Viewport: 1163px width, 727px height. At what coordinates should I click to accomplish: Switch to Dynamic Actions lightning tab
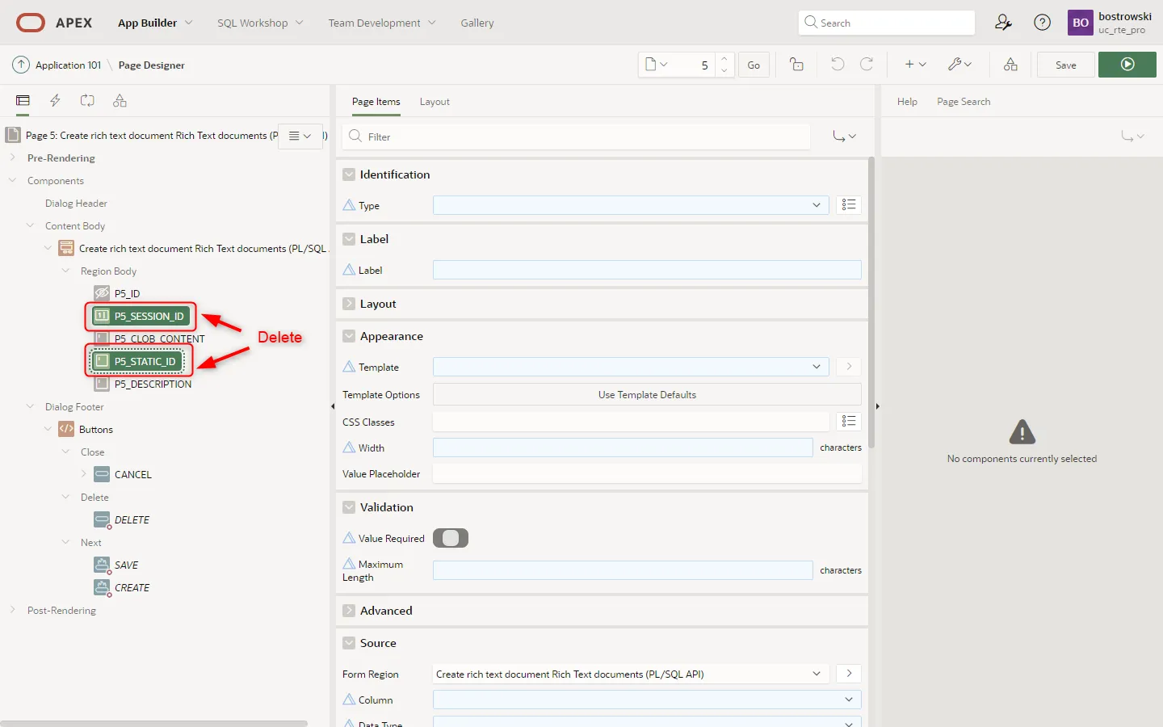[55, 101]
